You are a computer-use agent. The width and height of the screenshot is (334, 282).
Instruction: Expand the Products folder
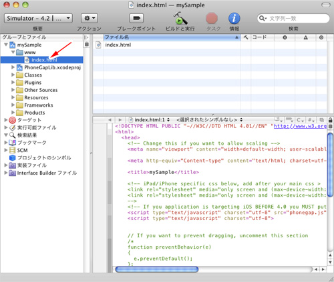tap(13, 113)
